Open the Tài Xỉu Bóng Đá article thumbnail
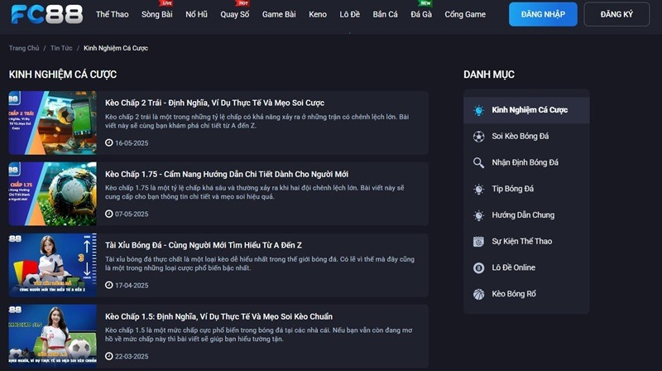This screenshot has width=662, height=371. [53, 265]
